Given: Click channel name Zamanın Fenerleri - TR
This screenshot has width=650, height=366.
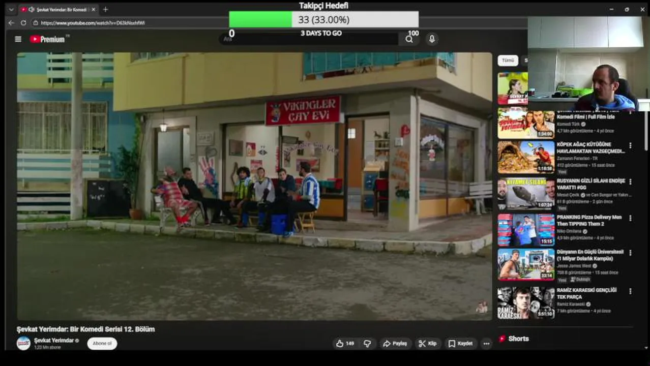Looking at the screenshot, I should click(x=577, y=158).
